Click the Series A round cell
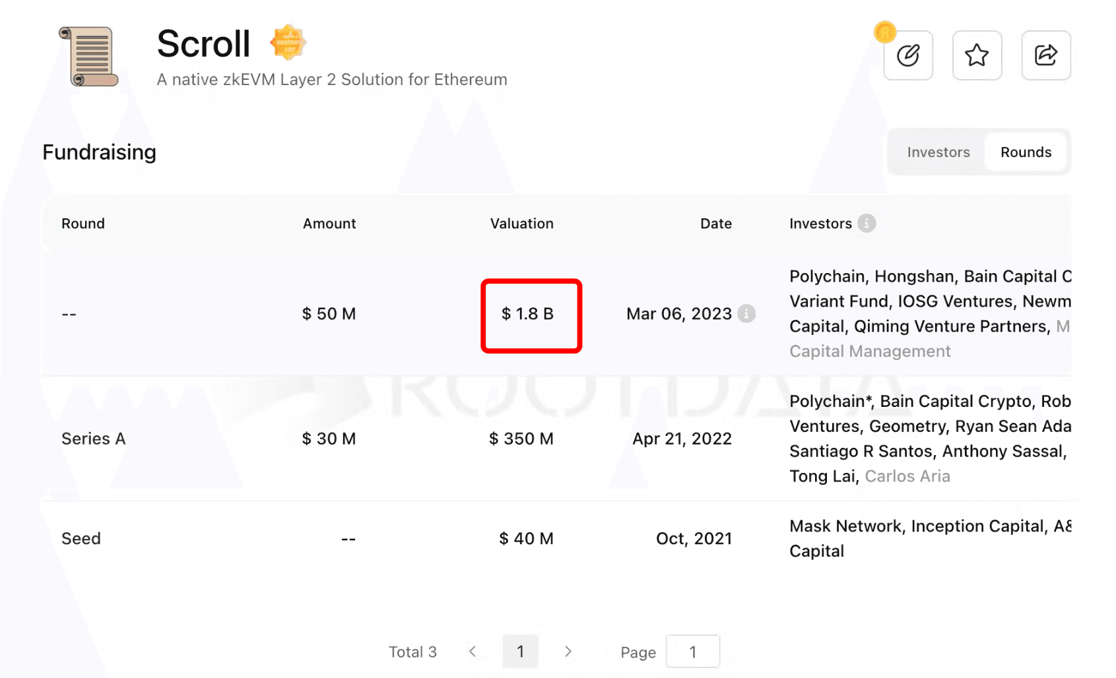The image size is (1116, 678). [93, 439]
